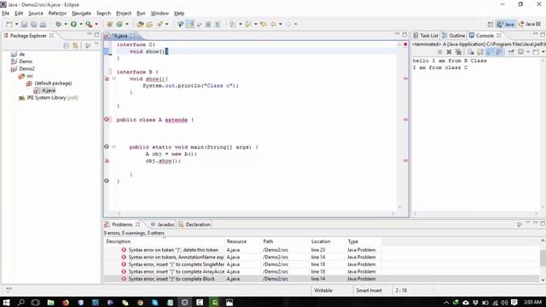Click the Search flashlight toolbar icon
Screen dimensions: 546x307
coord(160,24)
